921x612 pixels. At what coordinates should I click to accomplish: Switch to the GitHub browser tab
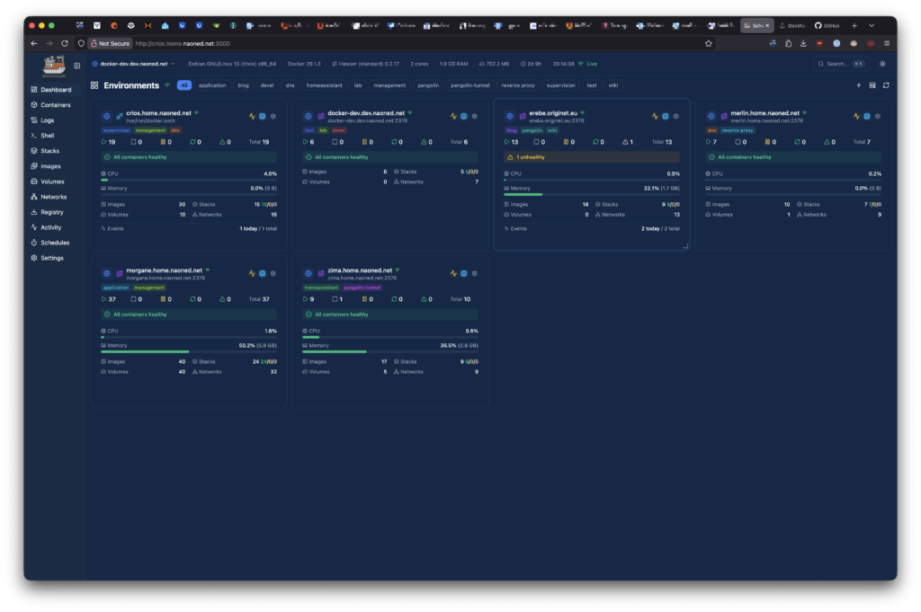827,26
